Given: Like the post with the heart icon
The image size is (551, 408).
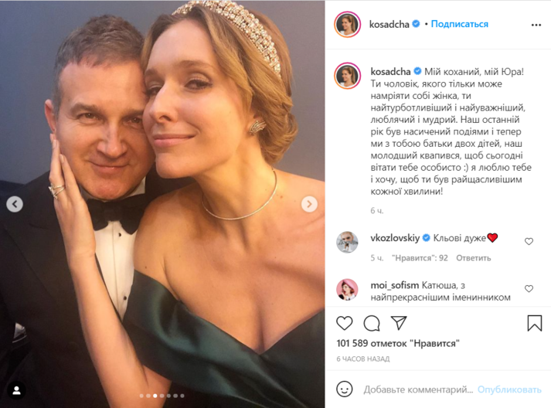Looking at the screenshot, I should 345,323.
